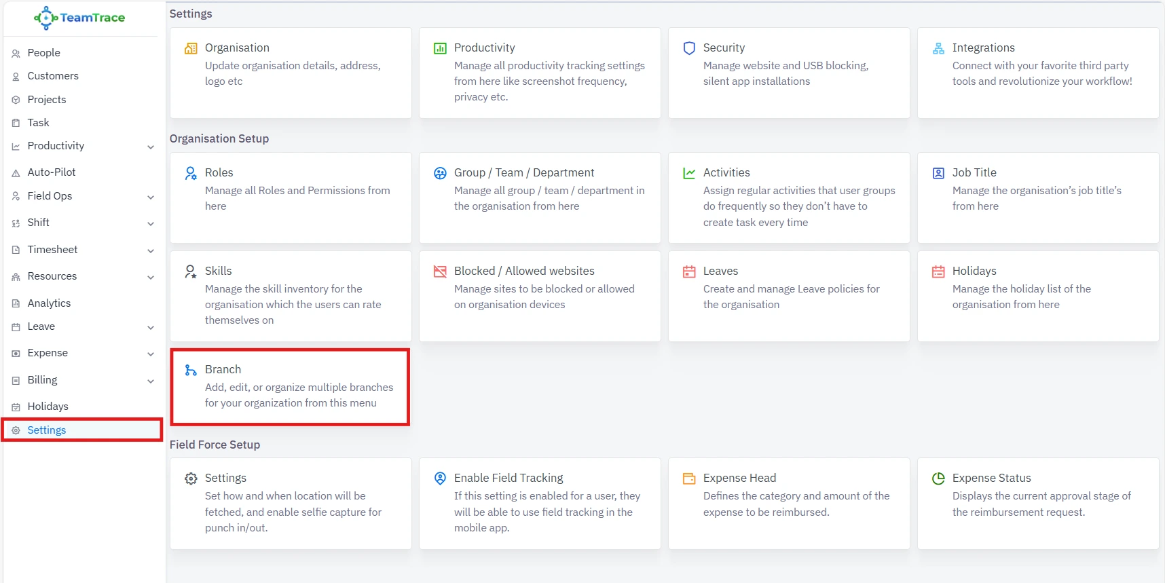This screenshot has height=583, width=1165.
Task: Select Settings in the sidebar
Action: coord(47,430)
